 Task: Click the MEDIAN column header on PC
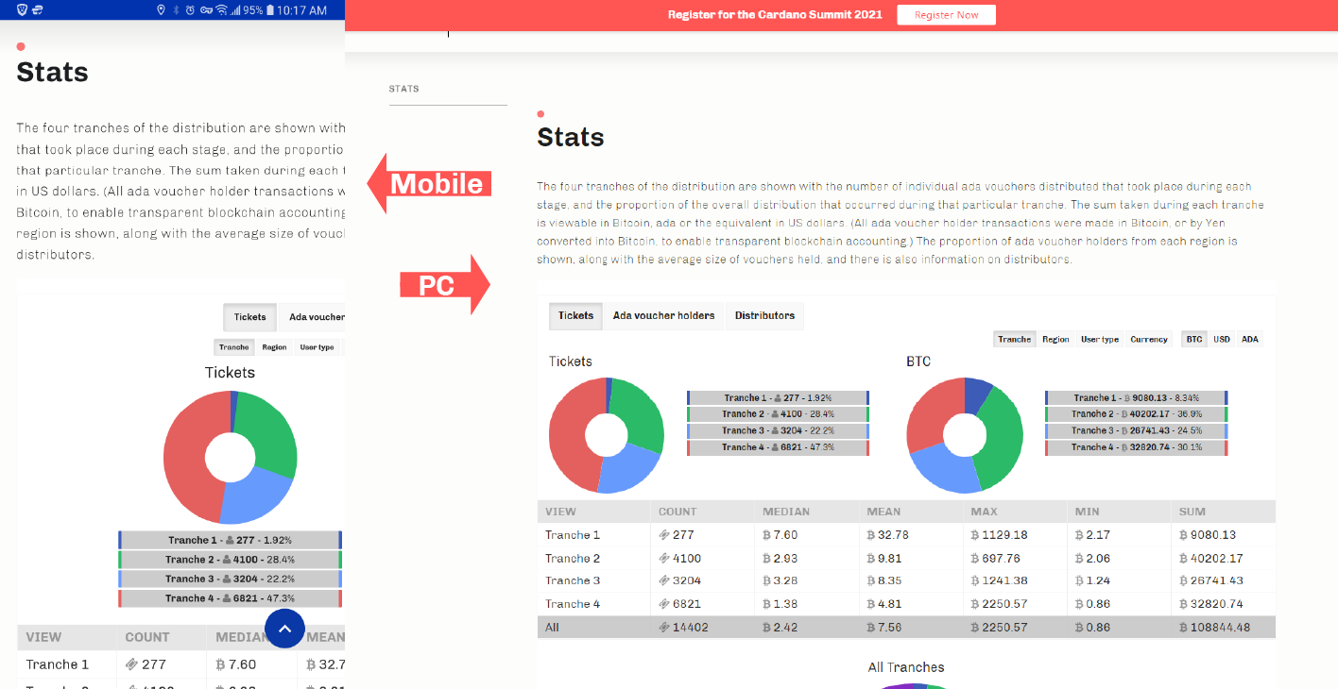(x=786, y=512)
